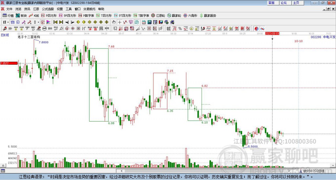Step forward with black right triangle
The height and width of the screenshot is (180, 336).
click(73, 22)
